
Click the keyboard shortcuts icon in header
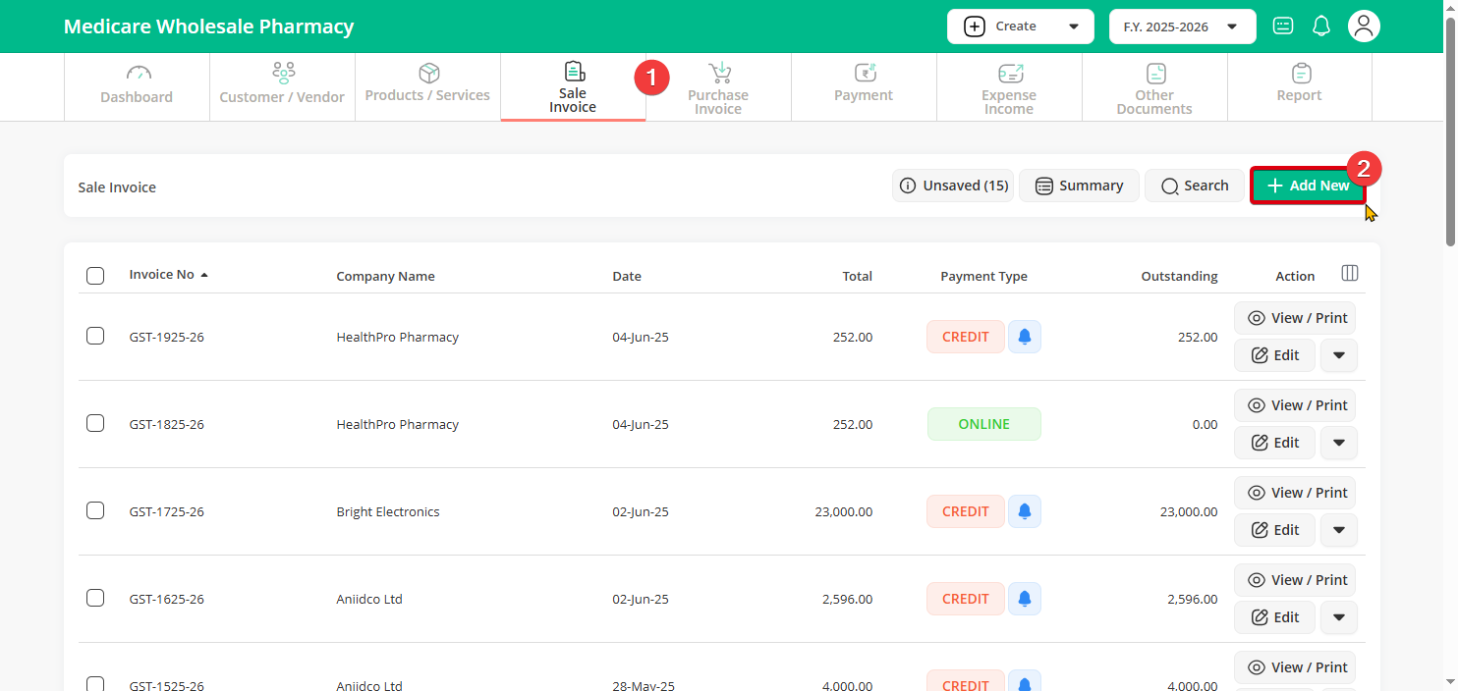tap(1282, 27)
